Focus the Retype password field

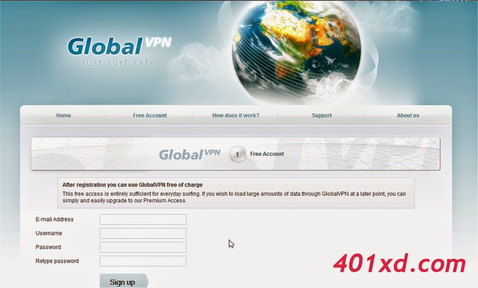click(143, 261)
